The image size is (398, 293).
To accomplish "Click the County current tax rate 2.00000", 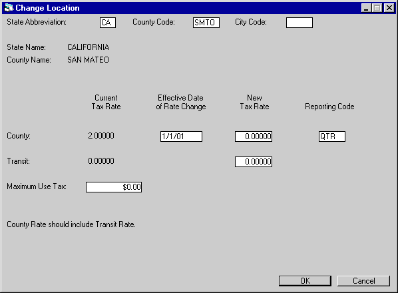I will [x=101, y=136].
